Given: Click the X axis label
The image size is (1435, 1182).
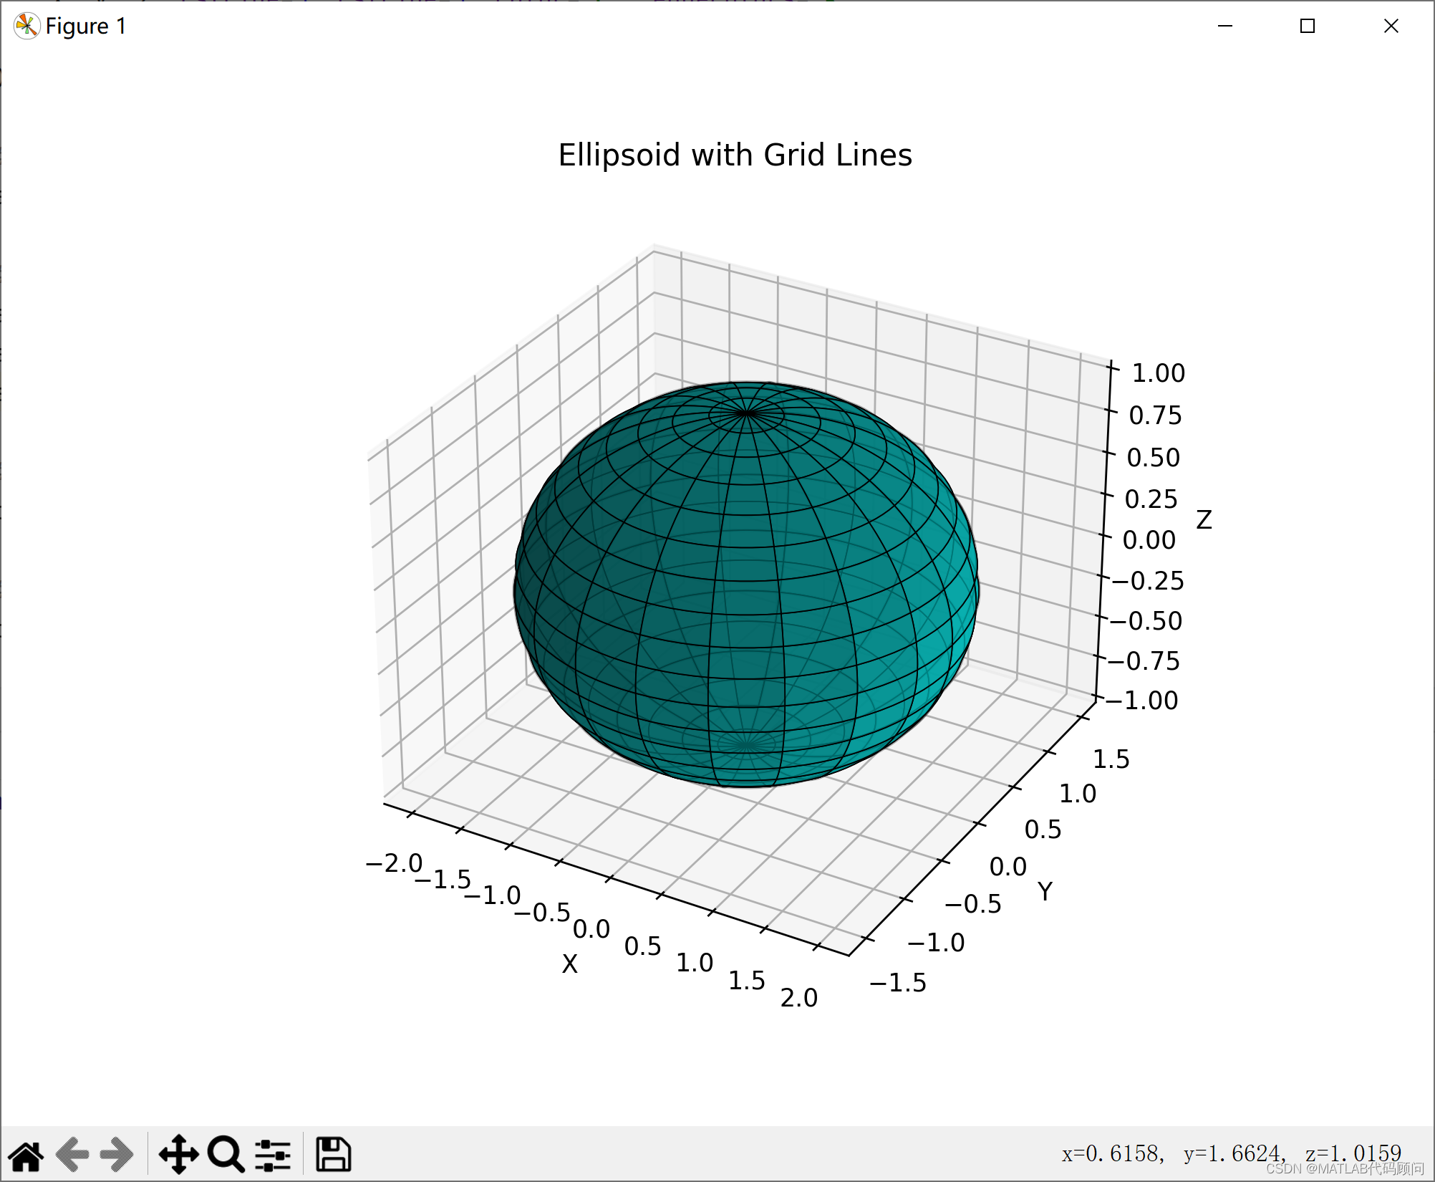Looking at the screenshot, I should coord(569,964).
